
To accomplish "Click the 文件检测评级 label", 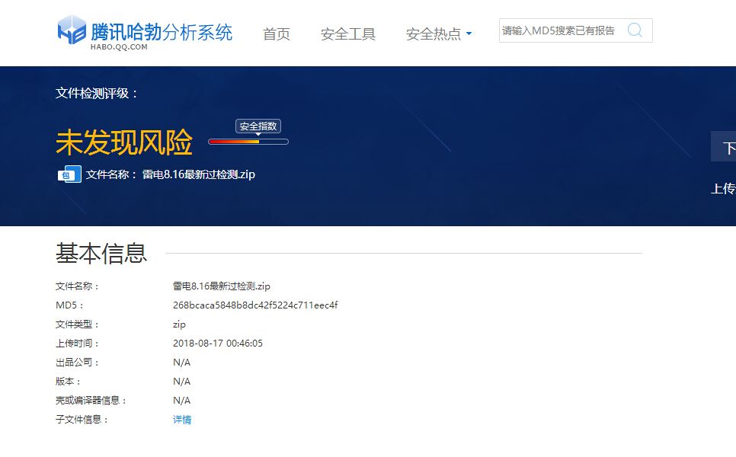I will pyautogui.click(x=97, y=94).
